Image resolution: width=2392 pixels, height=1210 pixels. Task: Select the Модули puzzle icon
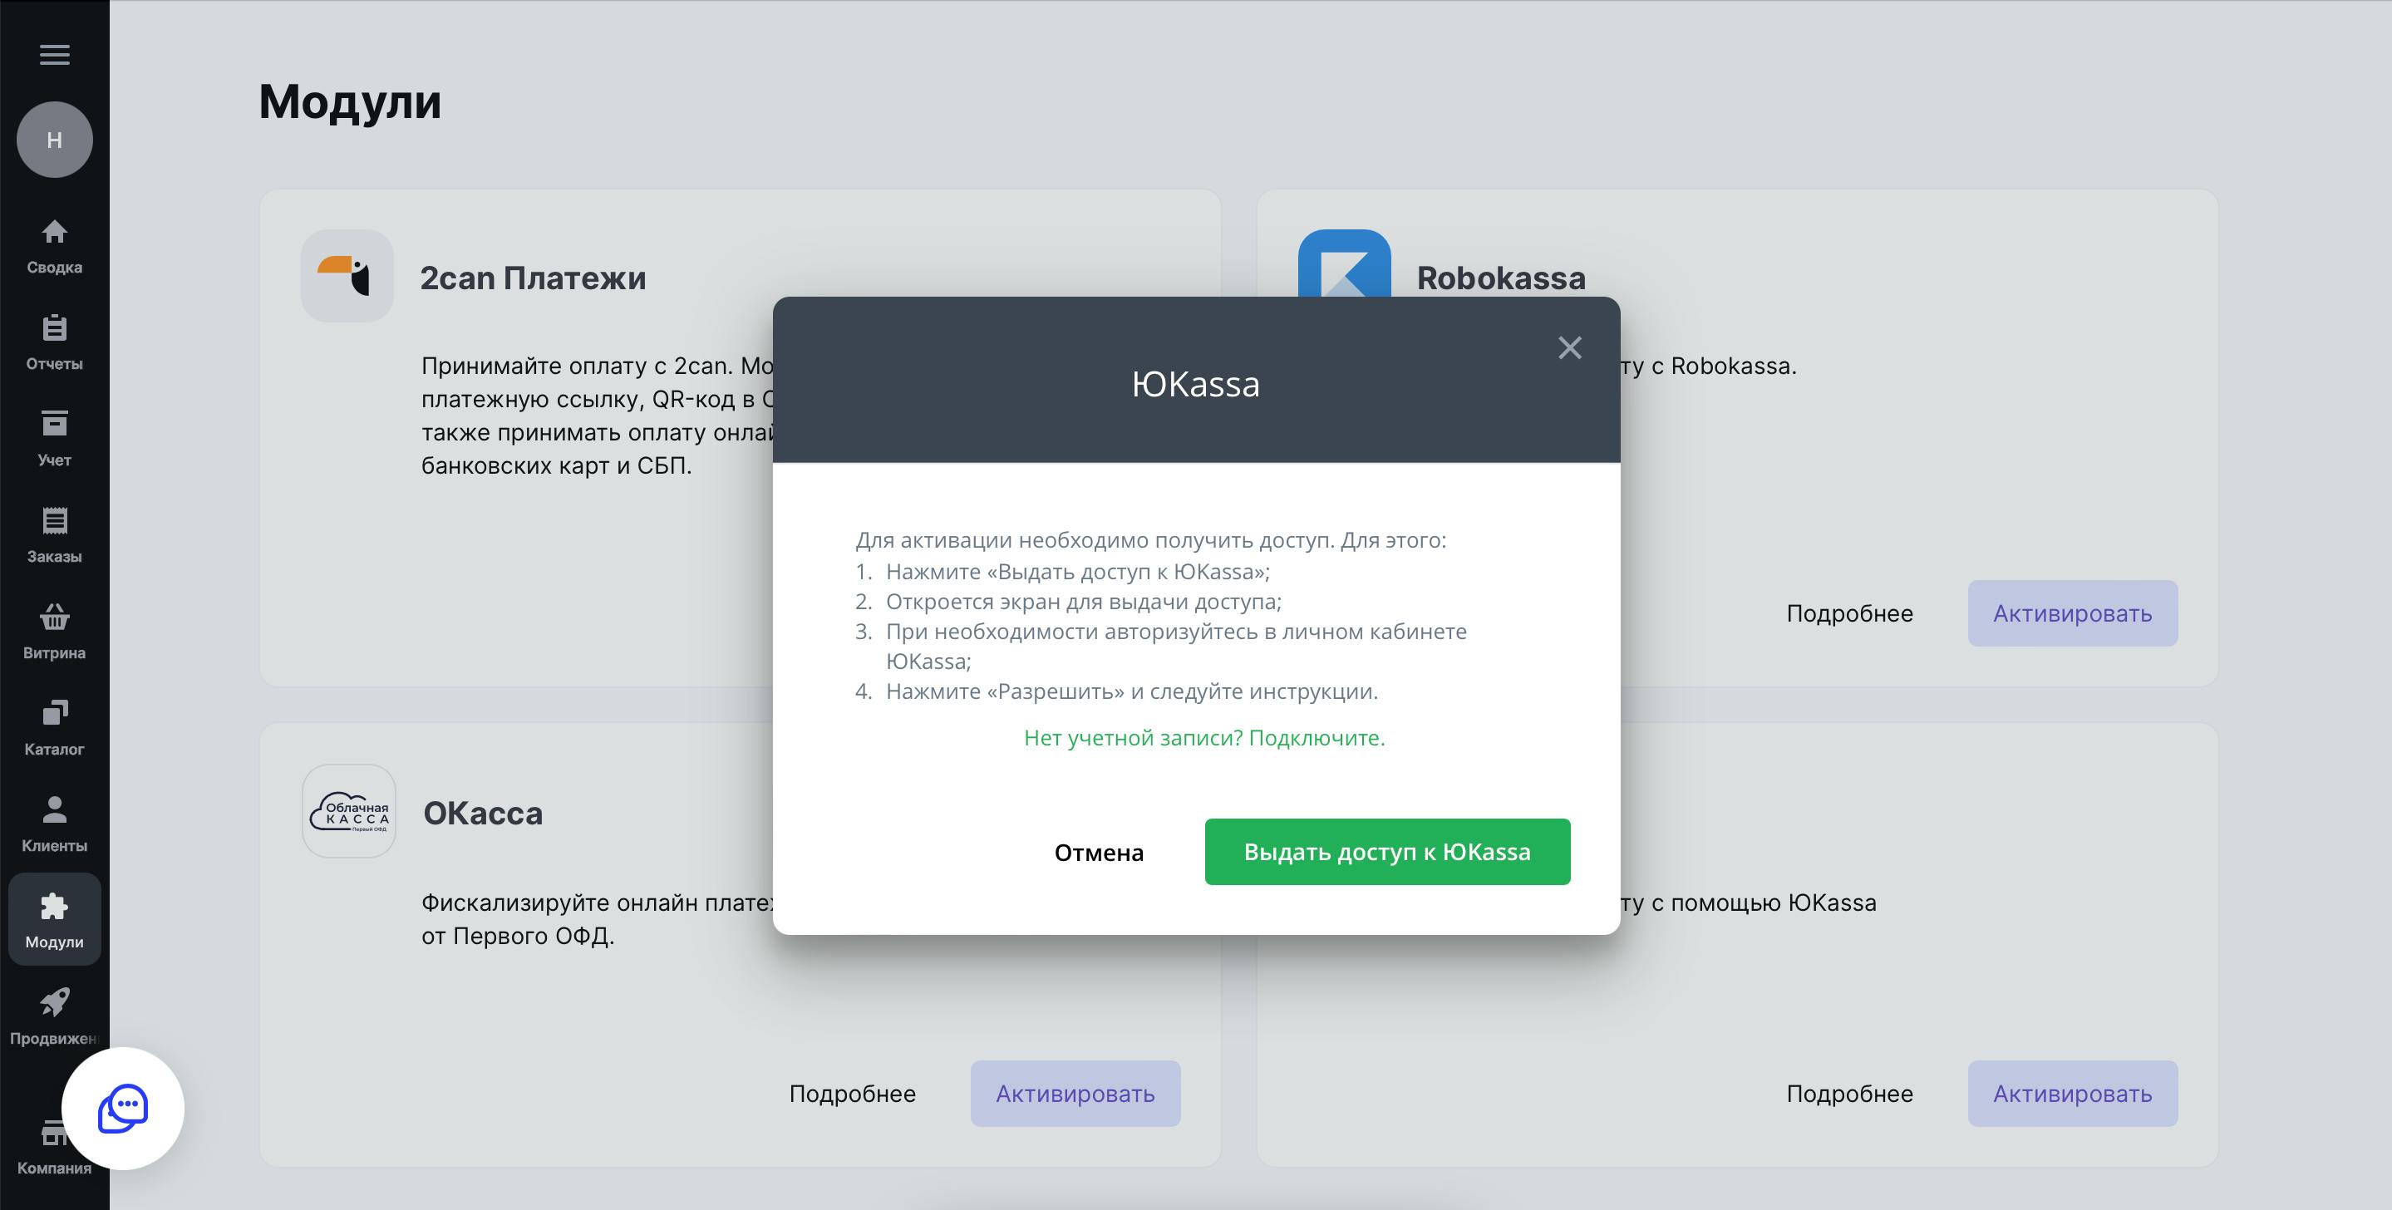tap(55, 907)
